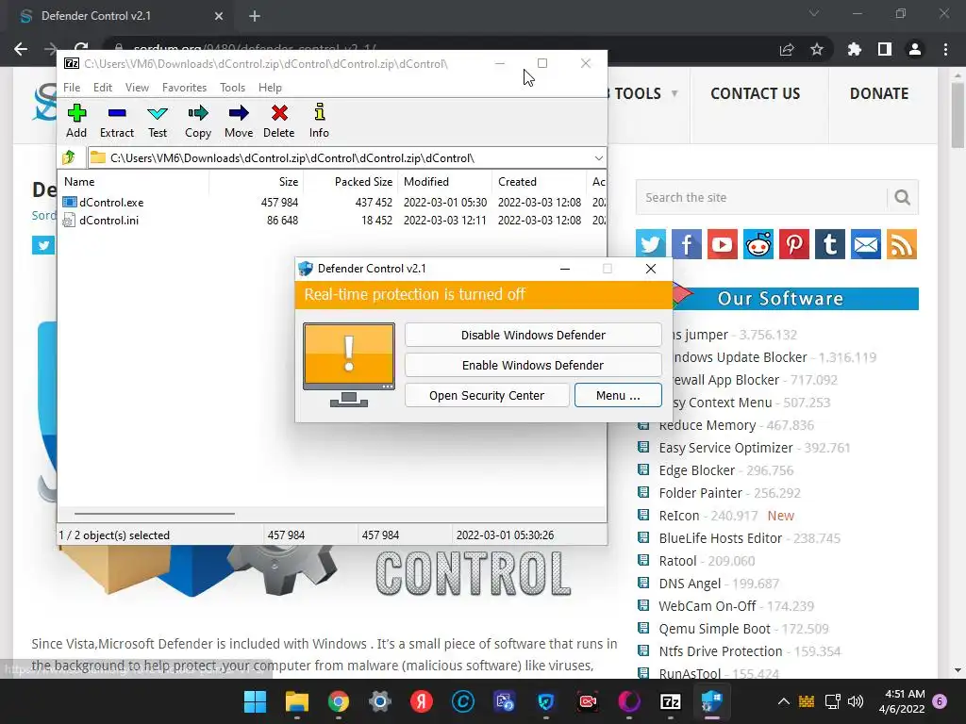Open the Pinterest social icon
966x724 pixels.
794,244
